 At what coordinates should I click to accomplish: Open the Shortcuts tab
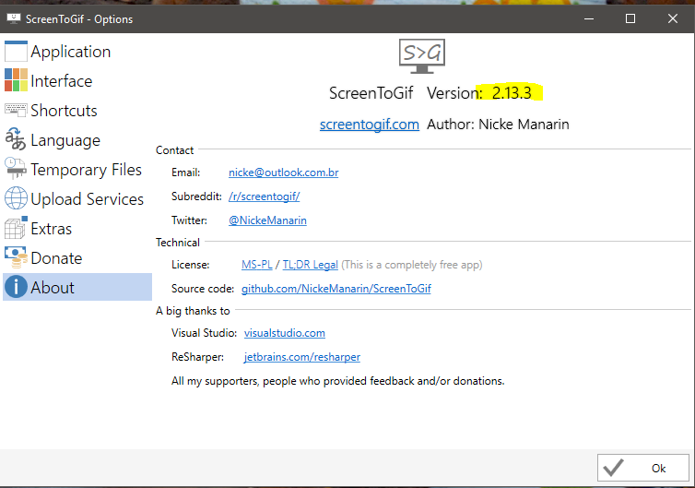77,111
